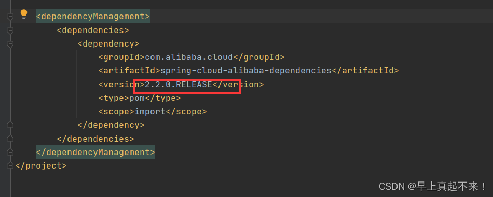Click fold marker beside closing </dependencyManagement> tag
493x197 pixels.
pos(10,152)
